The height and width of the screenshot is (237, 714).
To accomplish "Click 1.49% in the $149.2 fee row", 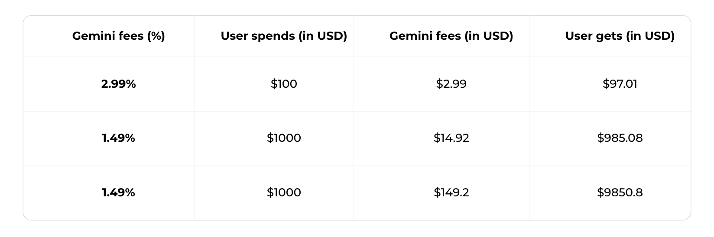I will 118,192.
